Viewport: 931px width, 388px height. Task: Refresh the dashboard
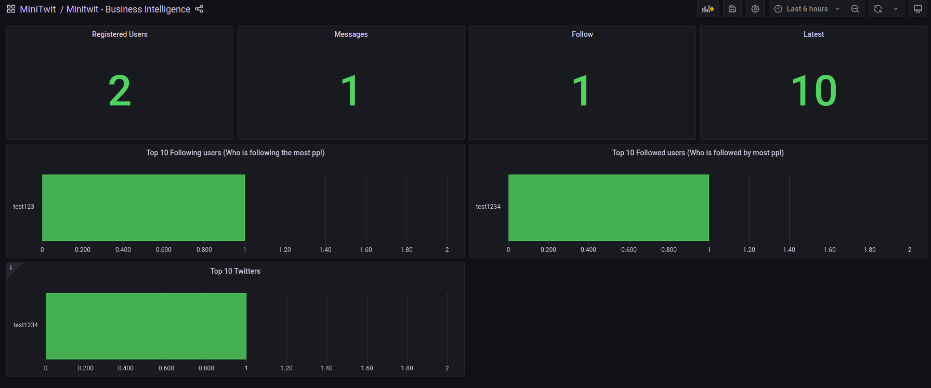pyautogui.click(x=878, y=9)
